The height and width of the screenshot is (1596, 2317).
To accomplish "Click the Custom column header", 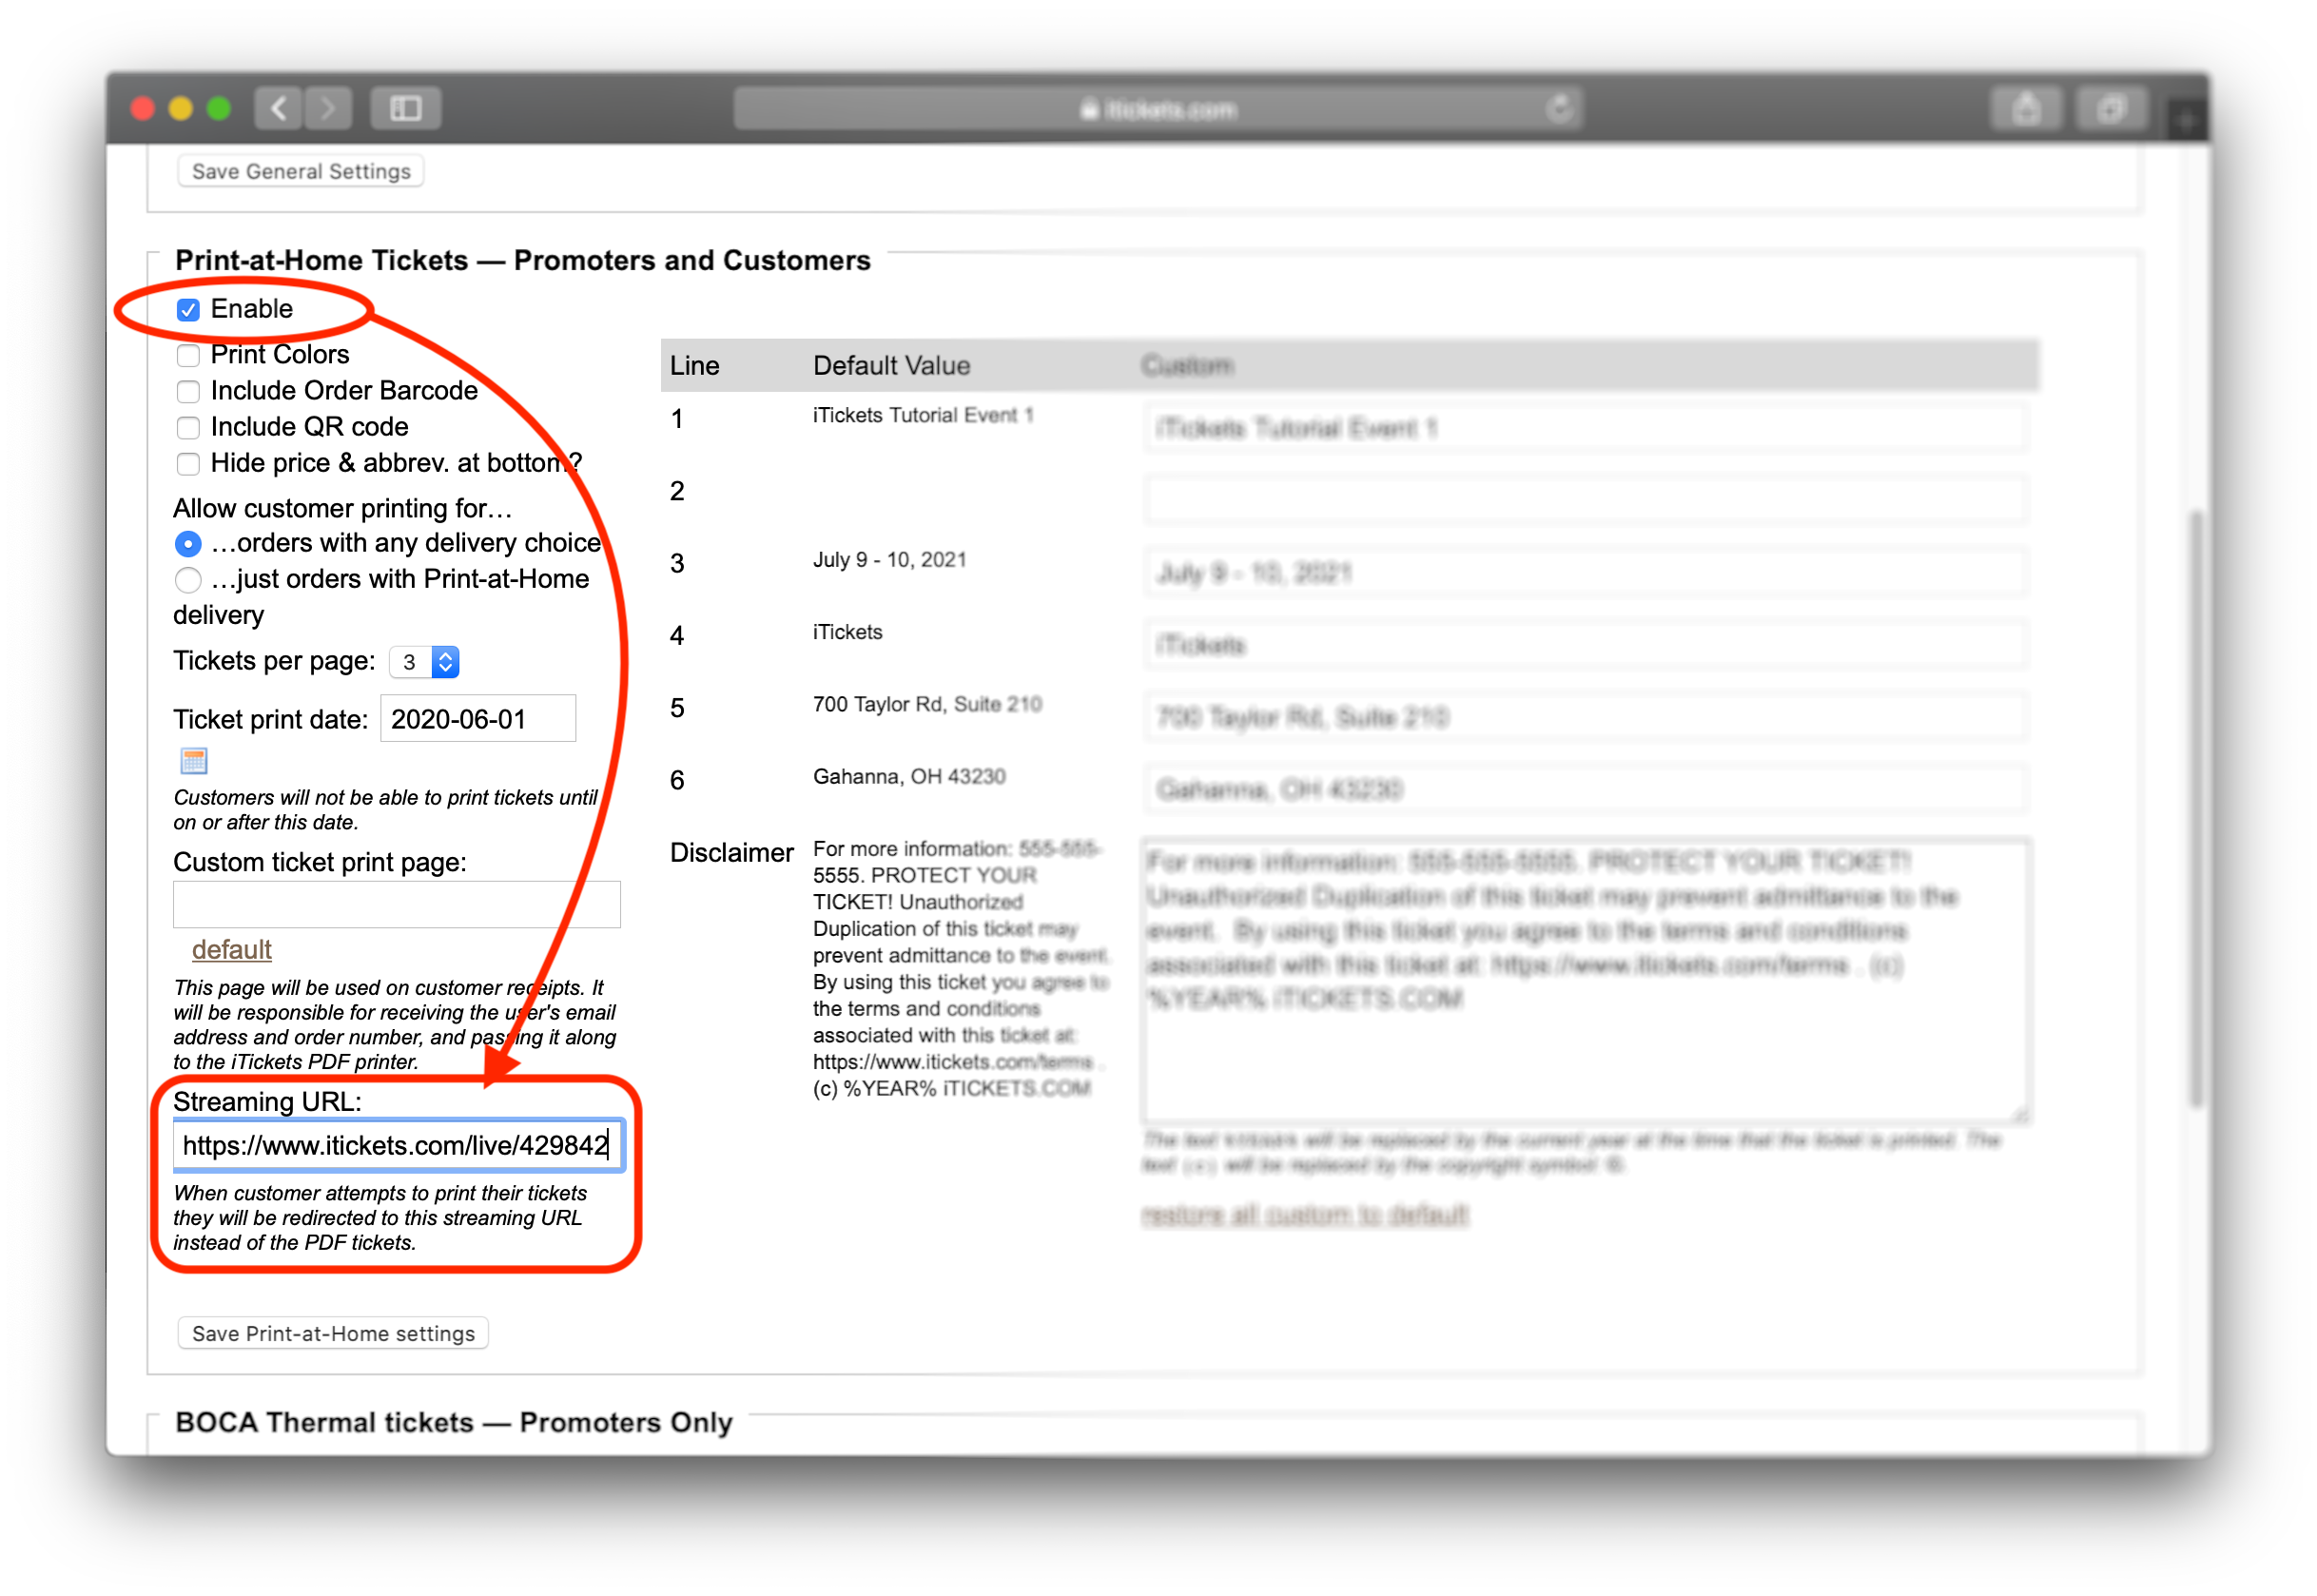I will coord(1187,366).
